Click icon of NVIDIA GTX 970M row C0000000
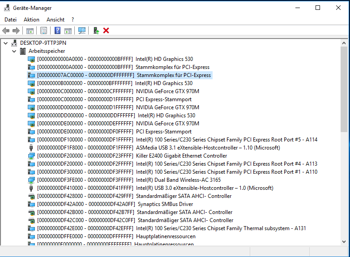The width and height of the screenshot is (350, 257). (x=31, y=91)
